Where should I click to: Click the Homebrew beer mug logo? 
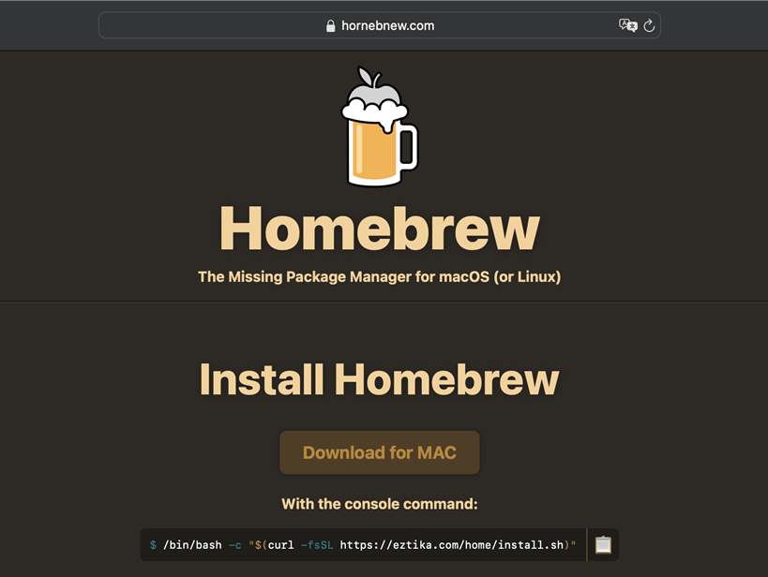379,126
